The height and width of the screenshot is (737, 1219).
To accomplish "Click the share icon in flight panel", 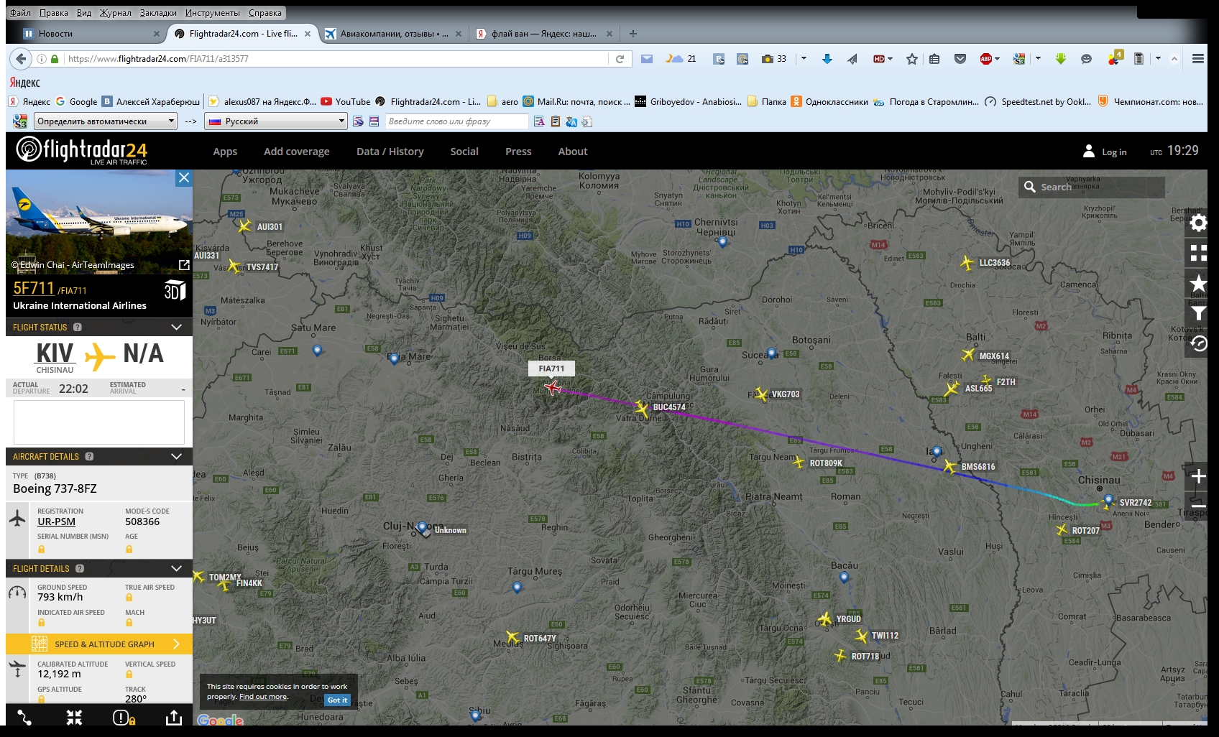I will point(173,718).
